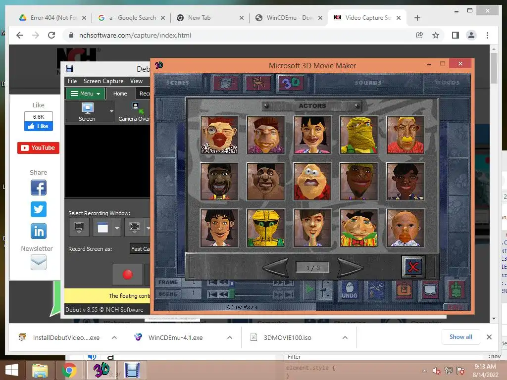Go back to the previous page

(20, 35)
